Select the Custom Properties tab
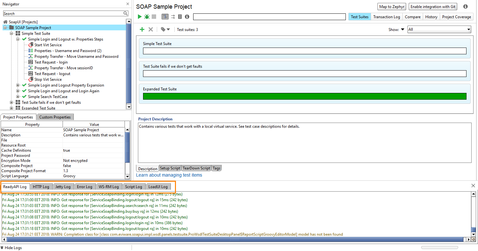Image resolution: width=478 pixels, height=251 pixels. tap(55, 117)
